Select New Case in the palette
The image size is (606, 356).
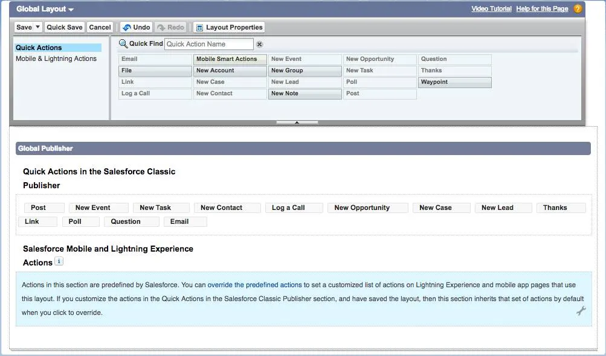pyautogui.click(x=230, y=82)
